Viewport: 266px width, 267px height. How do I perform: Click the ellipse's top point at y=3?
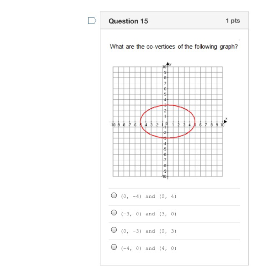(168, 105)
